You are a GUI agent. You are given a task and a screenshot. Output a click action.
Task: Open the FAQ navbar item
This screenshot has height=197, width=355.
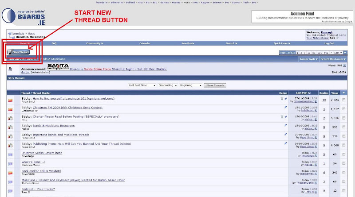[x=54, y=43]
